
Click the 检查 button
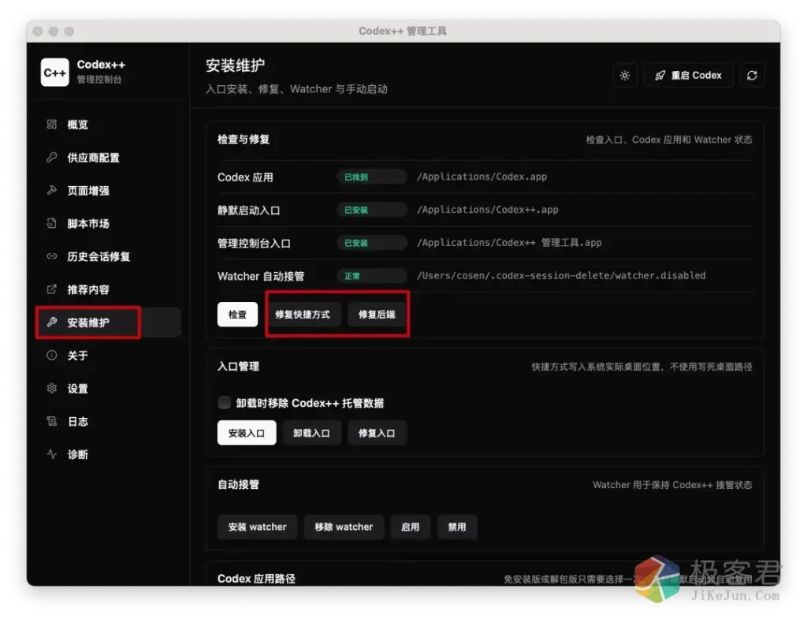(237, 314)
